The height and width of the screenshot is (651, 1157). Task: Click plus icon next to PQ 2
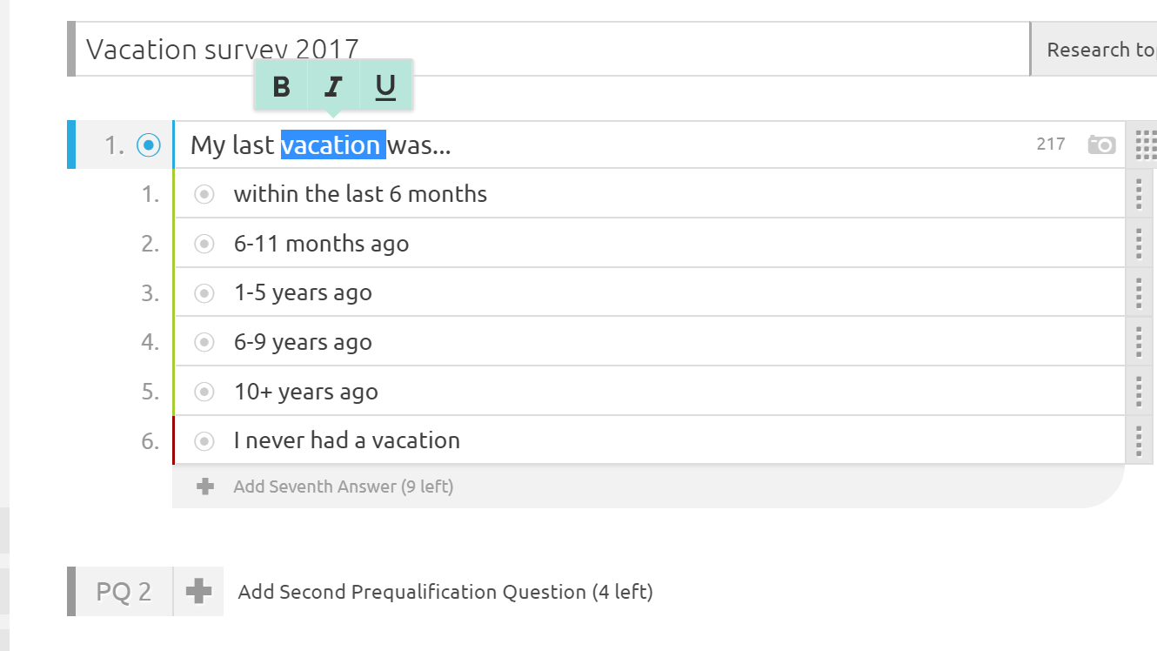[198, 592]
